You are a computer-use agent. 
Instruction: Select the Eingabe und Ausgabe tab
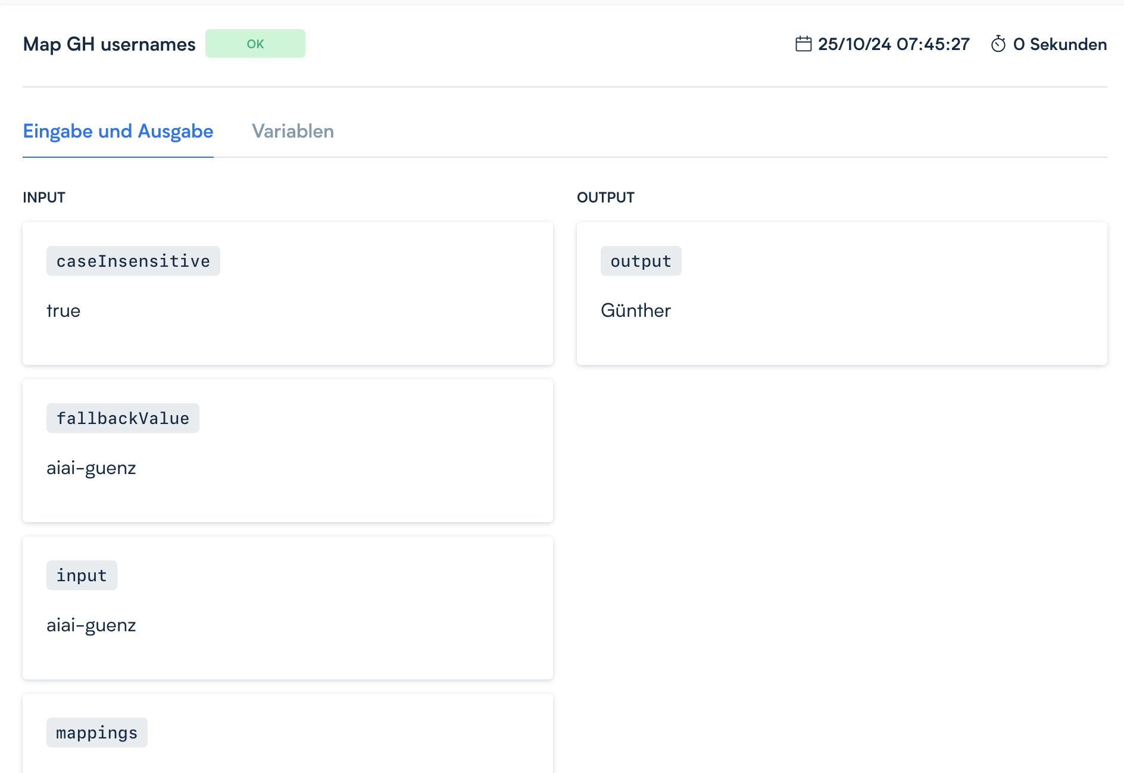(118, 131)
